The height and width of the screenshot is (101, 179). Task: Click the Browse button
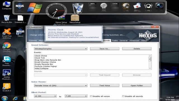pos(137,75)
